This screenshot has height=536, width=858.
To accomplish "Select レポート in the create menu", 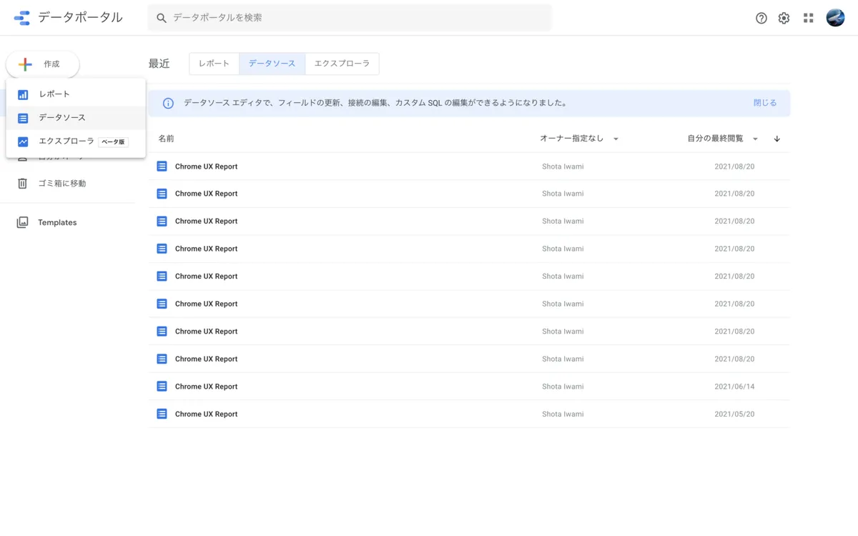I will (x=76, y=94).
